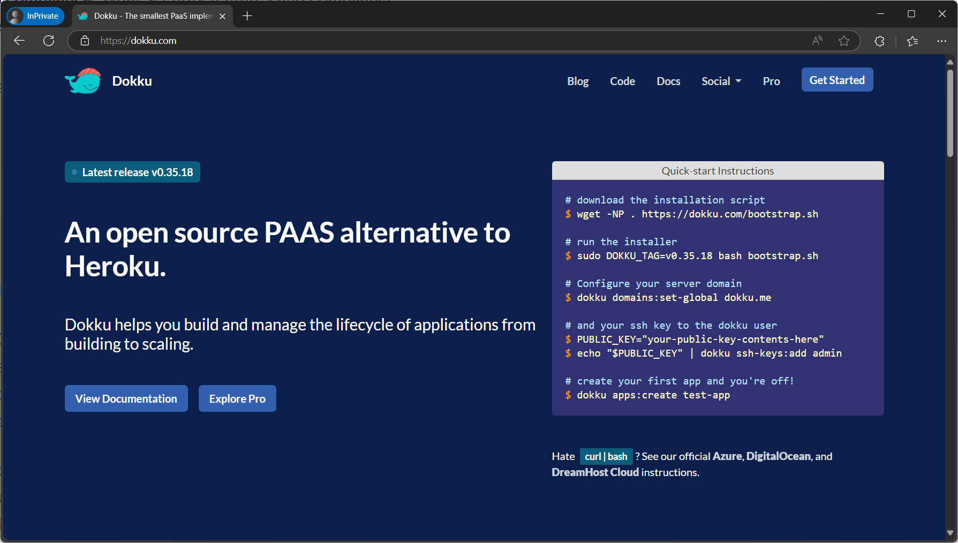Expand the address bar suggestions
Screen dimensions: 958x543
click(428, 40)
